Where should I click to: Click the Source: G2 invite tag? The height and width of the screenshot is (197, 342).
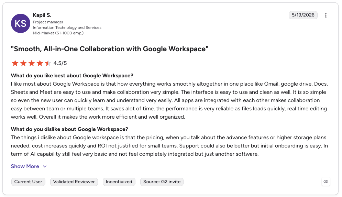(x=162, y=182)
